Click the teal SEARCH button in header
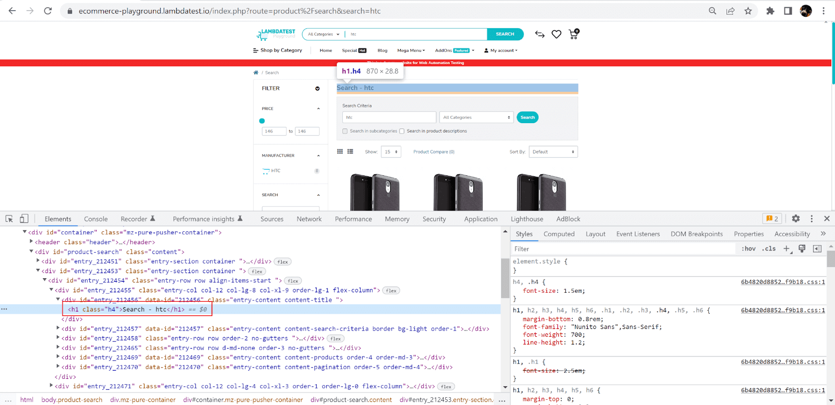Screen dimensions: 835x405 click(505, 34)
